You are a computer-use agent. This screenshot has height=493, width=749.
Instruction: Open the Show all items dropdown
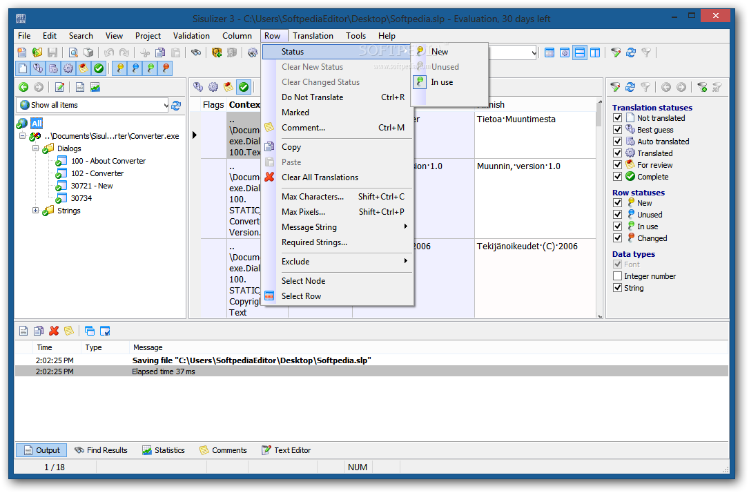point(165,105)
